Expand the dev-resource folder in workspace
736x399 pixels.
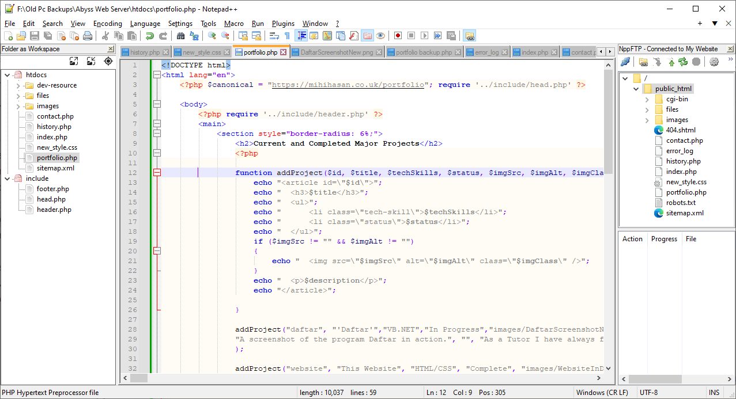pyautogui.click(x=18, y=85)
